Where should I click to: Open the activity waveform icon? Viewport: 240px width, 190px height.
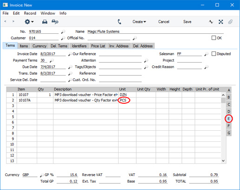click(x=211, y=22)
